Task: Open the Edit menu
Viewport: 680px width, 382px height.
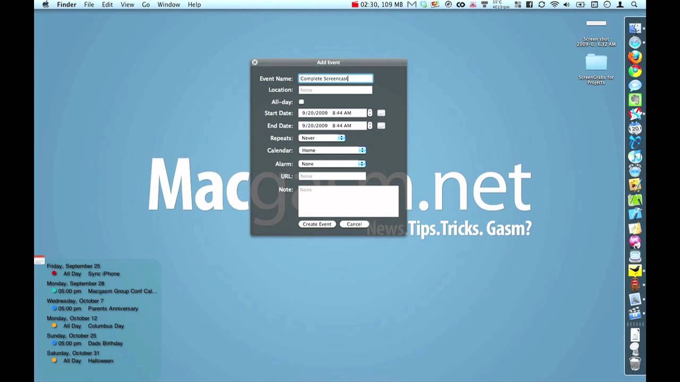Action: (x=107, y=4)
